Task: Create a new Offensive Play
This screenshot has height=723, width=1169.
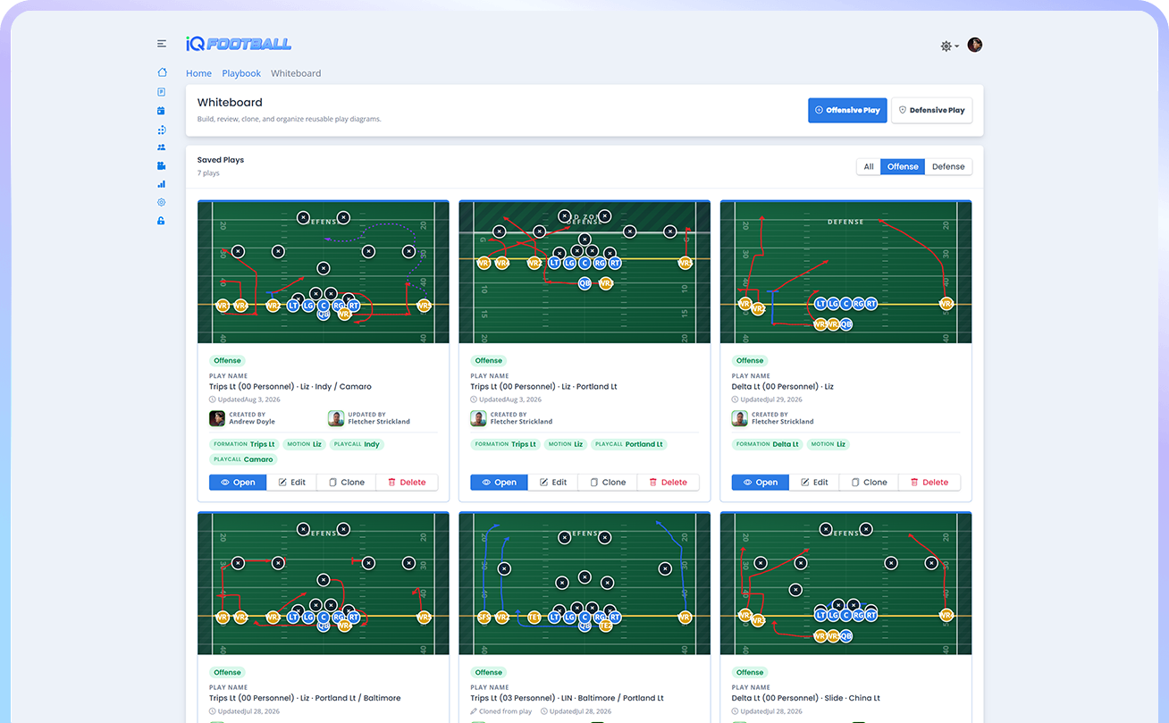Action: pyautogui.click(x=847, y=110)
